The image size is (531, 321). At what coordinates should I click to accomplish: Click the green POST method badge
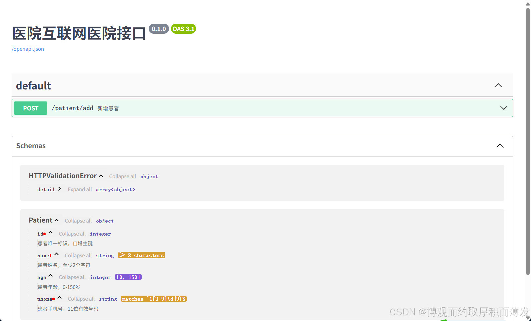click(31, 108)
